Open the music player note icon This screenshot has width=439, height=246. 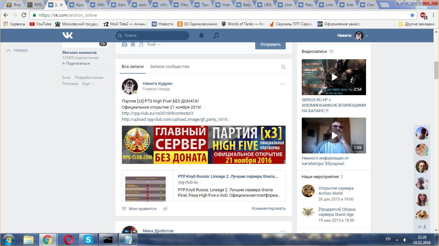216,36
